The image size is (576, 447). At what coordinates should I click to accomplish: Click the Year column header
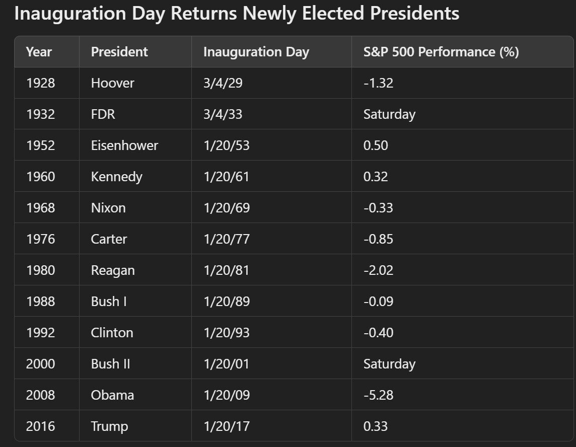tap(39, 52)
